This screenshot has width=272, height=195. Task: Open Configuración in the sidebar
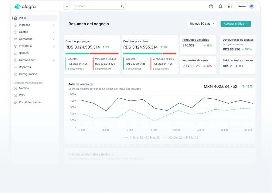pyautogui.click(x=28, y=74)
